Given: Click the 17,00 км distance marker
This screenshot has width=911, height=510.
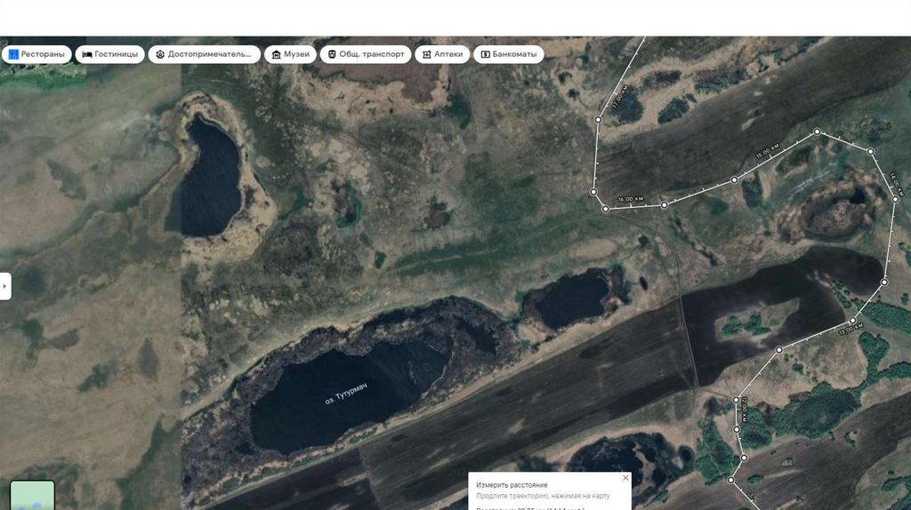Looking at the screenshot, I should click(x=620, y=96).
